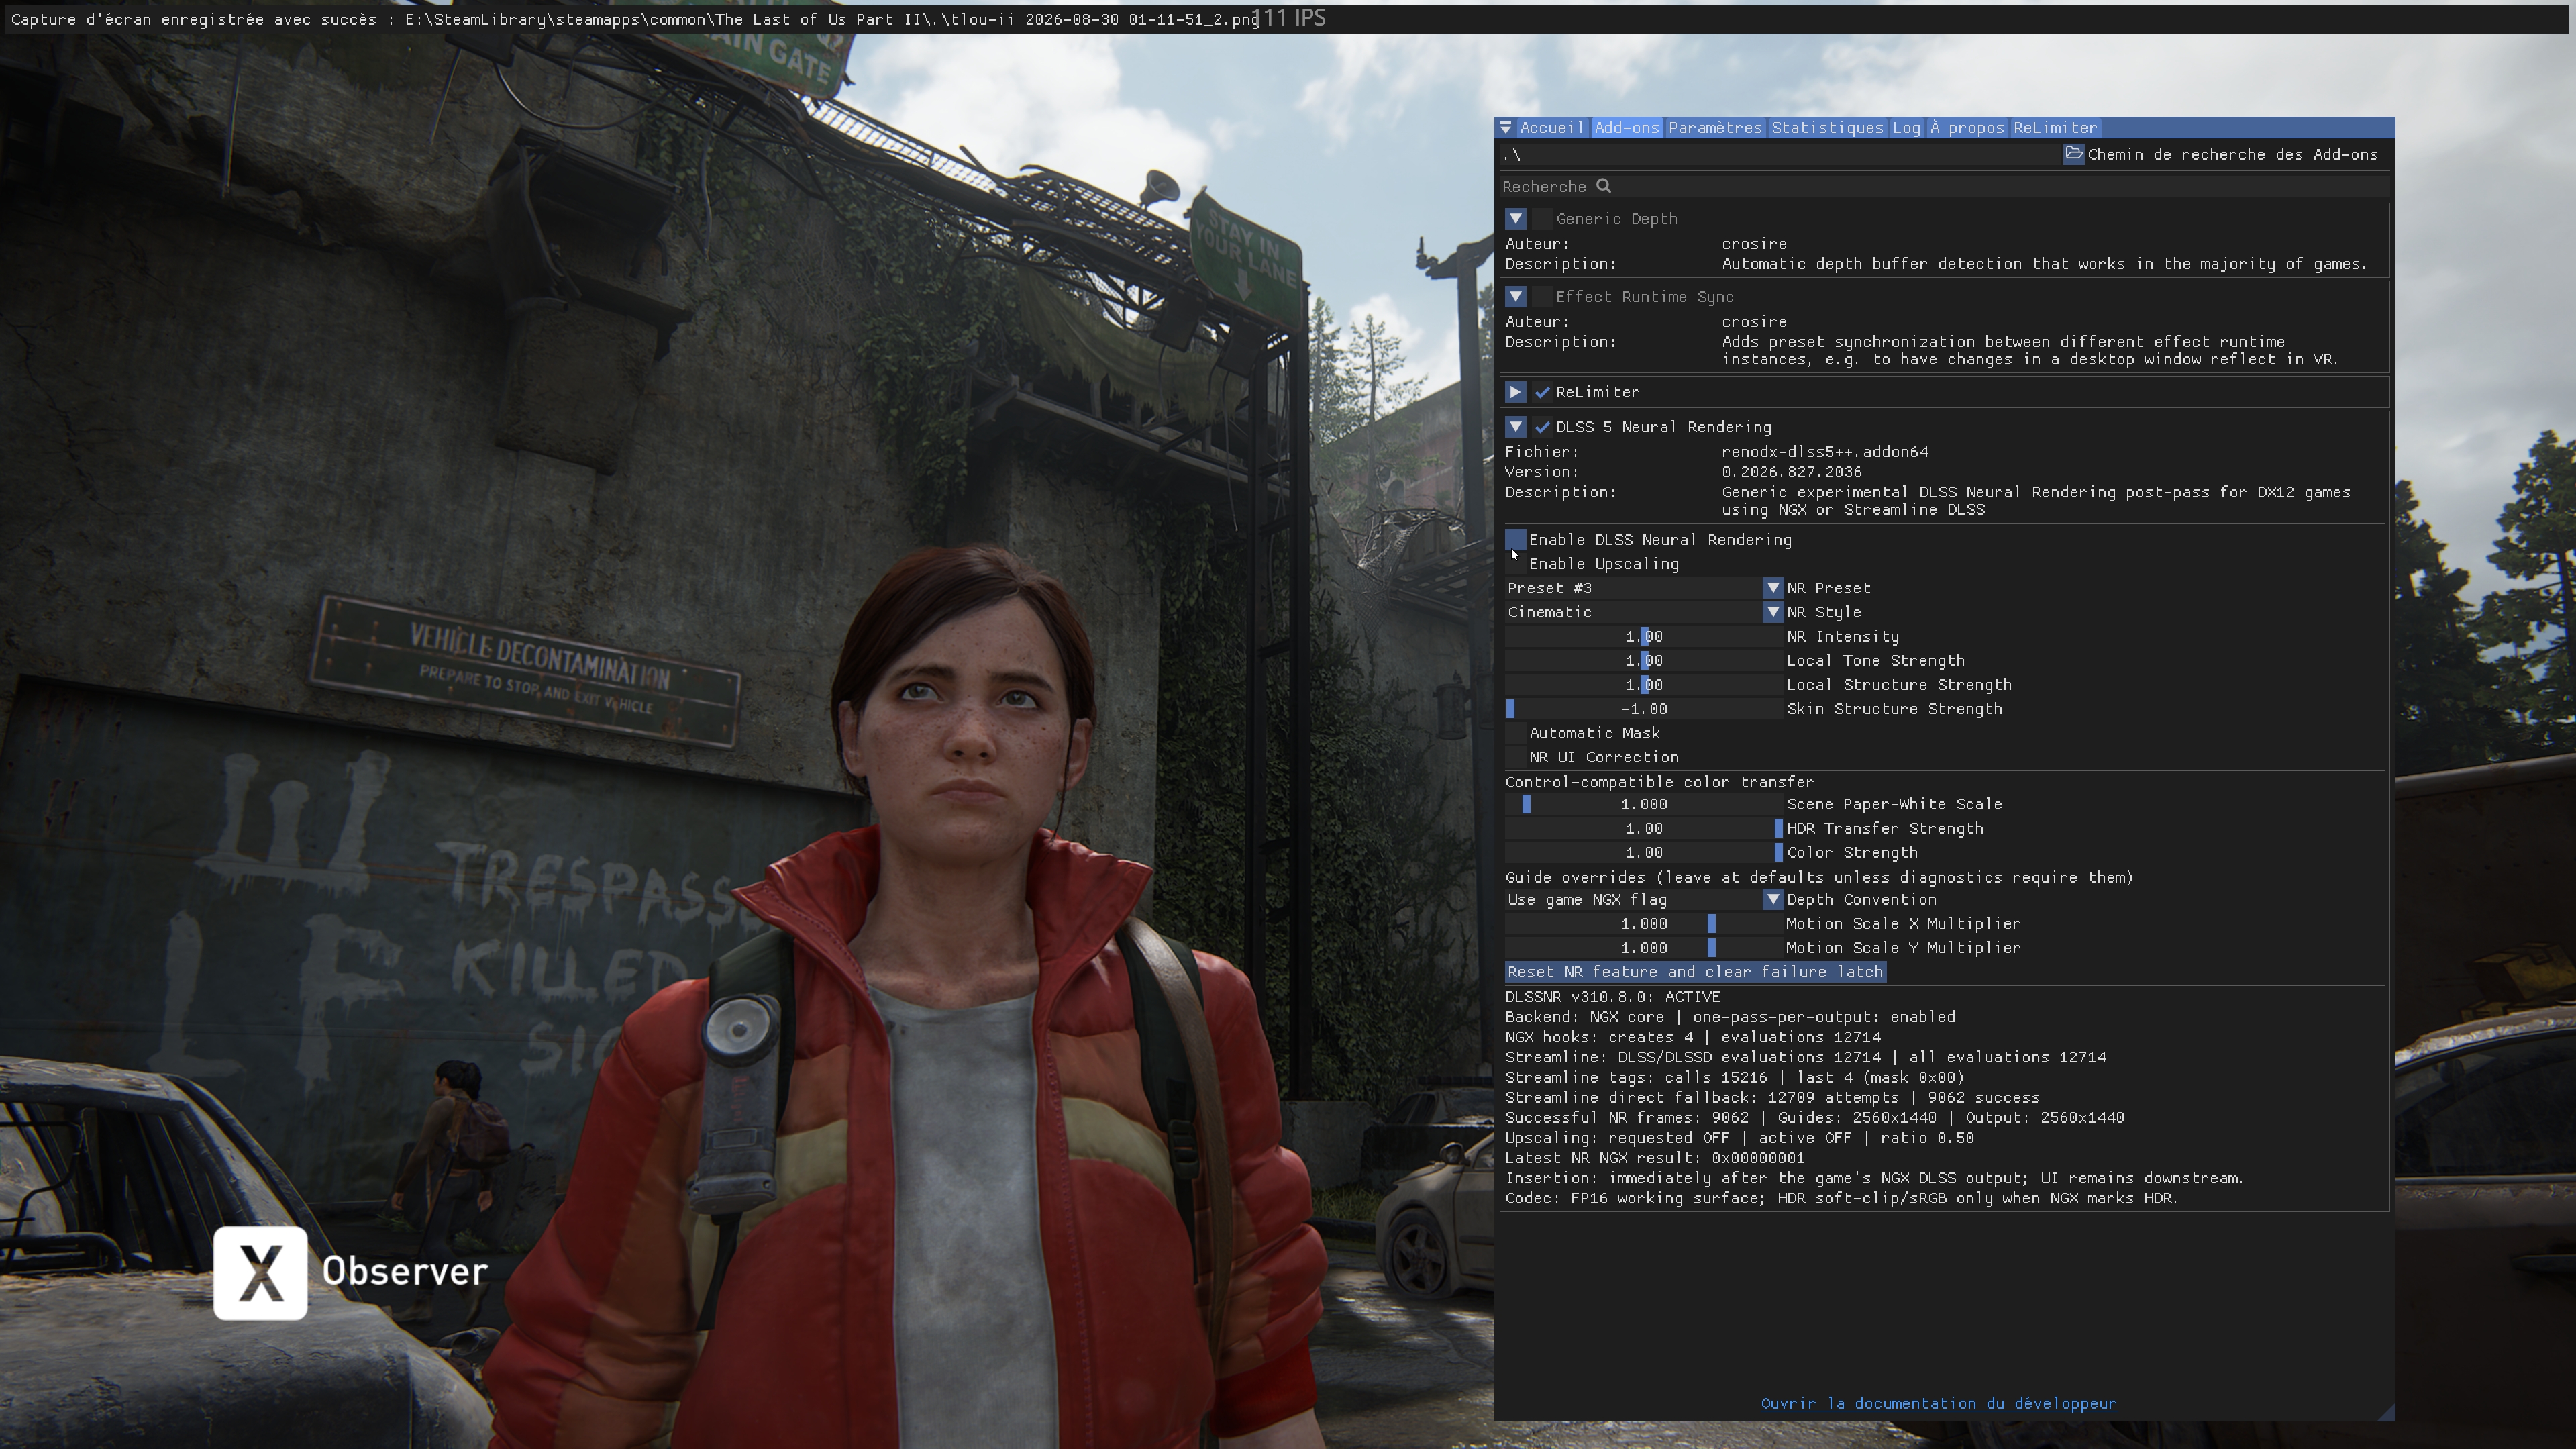Viewport: 2576px width, 1449px height.
Task: Click the Upscaling requested OFF status line
Action: [x=1740, y=1138]
